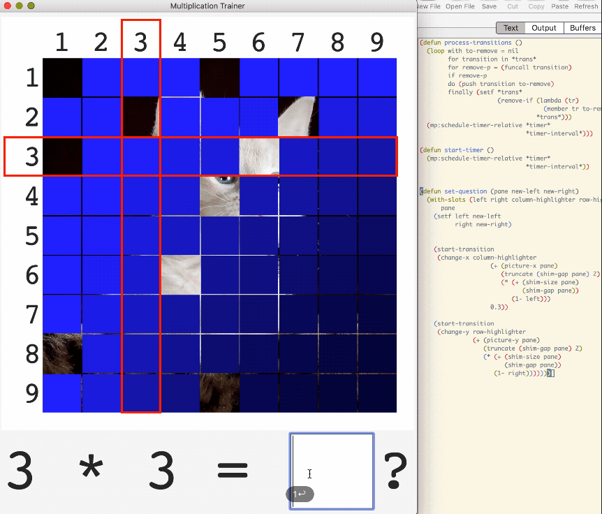This screenshot has width=602, height=514.
Task: Click the Refresh toolbar item
Action: coord(586,6)
